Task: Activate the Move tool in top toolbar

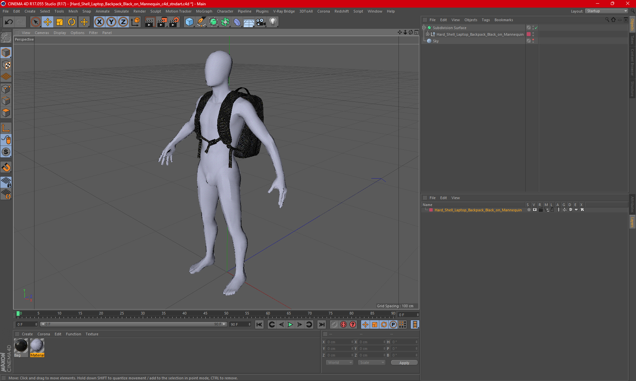Action: coord(48,22)
